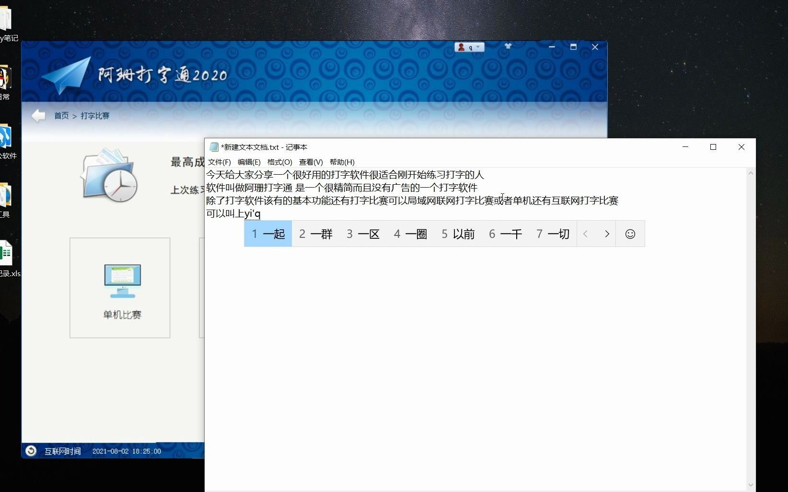Maximize the 阿珊打字通 window
Viewport: 788px width, 492px height.
[x=573, y=47]
